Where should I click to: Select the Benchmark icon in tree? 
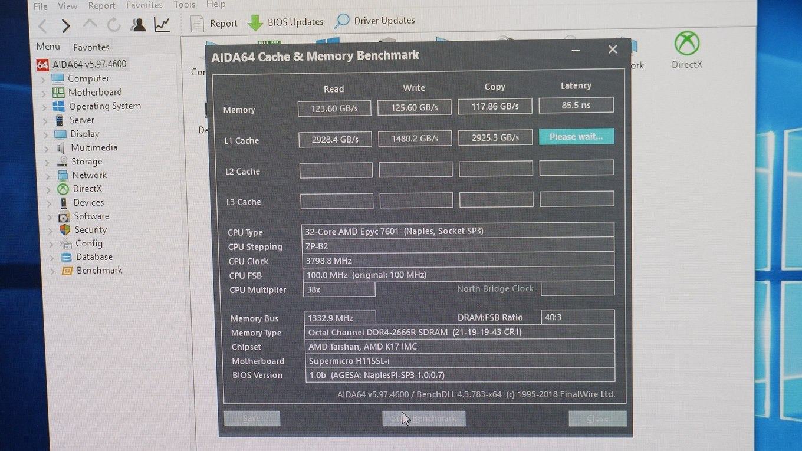pyautogui.click(x=67, y=271)
